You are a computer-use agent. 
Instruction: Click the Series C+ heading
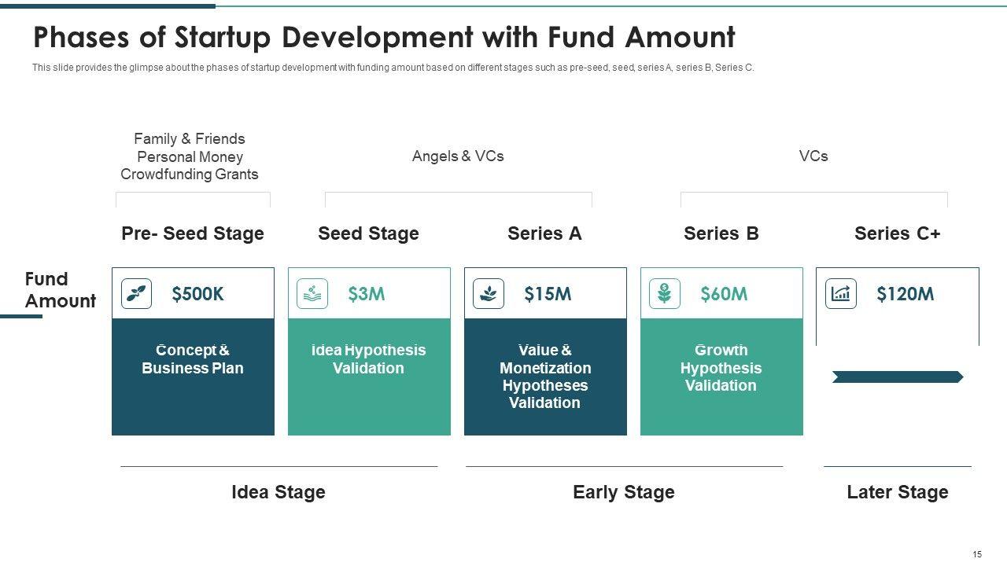[x=898, y=233]
